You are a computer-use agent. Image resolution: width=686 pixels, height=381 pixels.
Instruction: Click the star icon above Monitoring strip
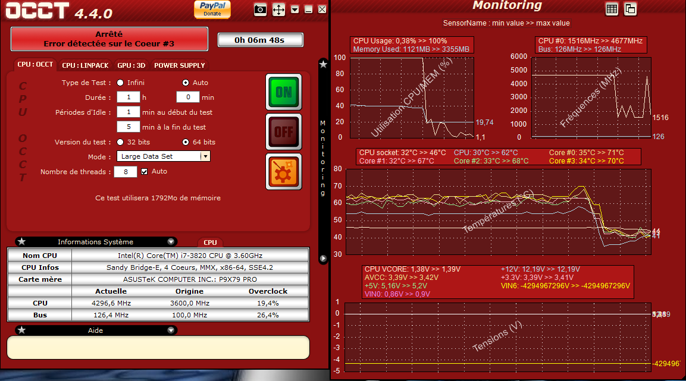(323, 64)
